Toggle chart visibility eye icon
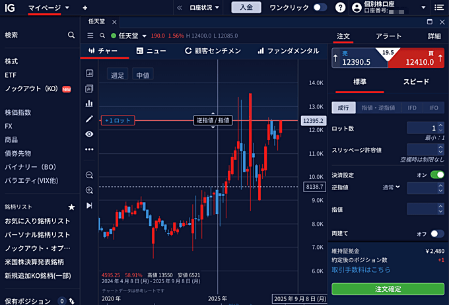The image size is (449, 305). click(x=89, y=134)
